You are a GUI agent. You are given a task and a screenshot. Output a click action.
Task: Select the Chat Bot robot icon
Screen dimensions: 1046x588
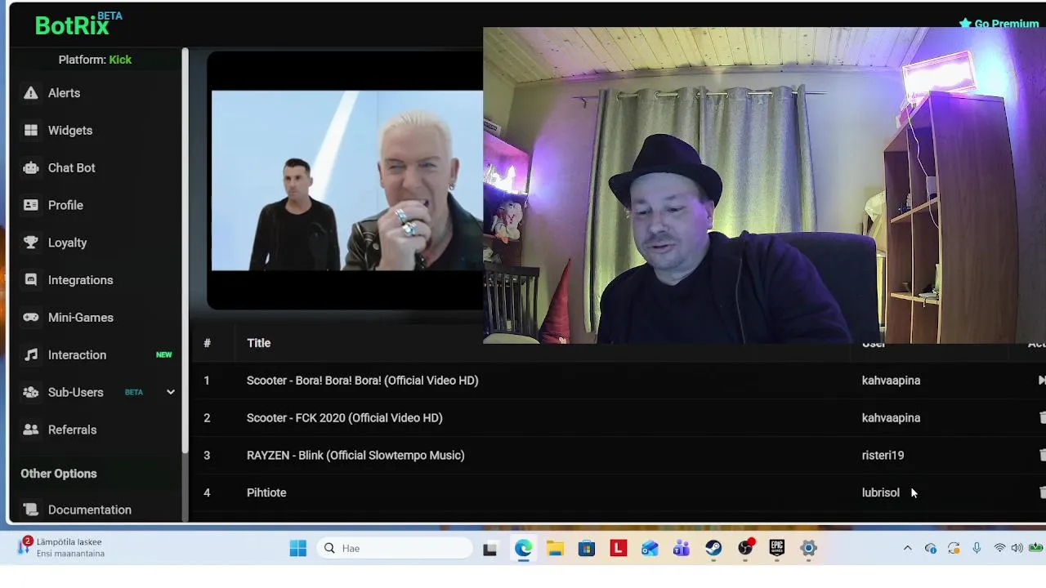click(x=31, y=168)
